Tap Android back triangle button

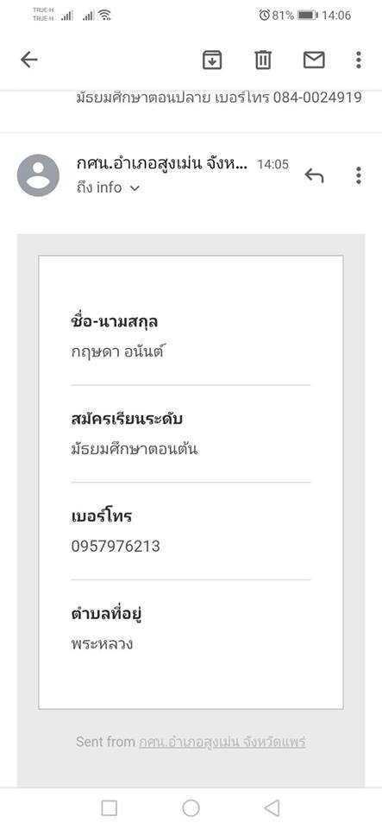point(272,808)
